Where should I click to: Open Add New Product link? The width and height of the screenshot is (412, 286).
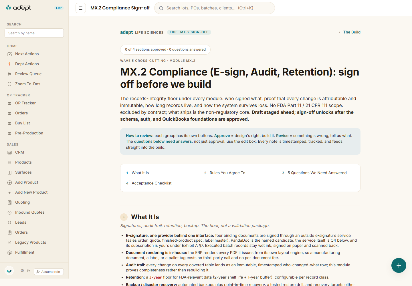[34, 192]
